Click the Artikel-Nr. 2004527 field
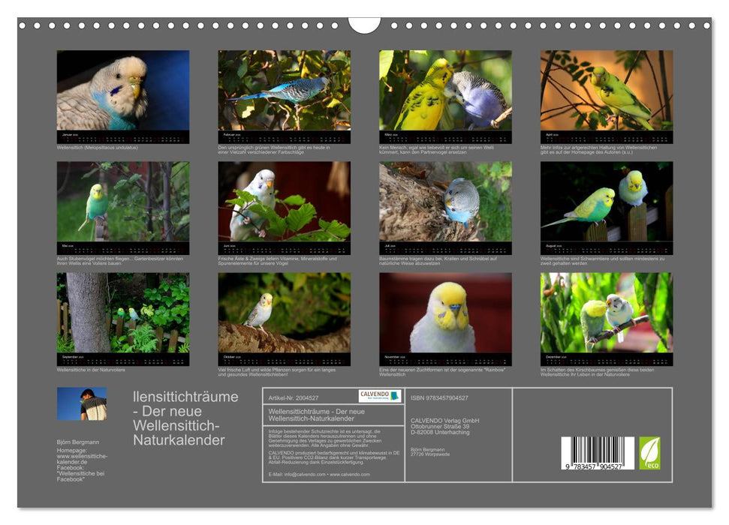 (293, 397)
